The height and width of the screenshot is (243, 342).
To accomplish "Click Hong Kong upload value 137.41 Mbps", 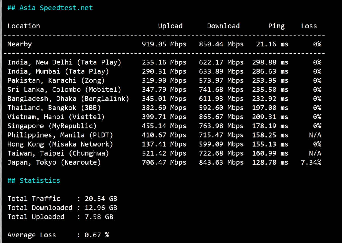I will tap(164, 144).
